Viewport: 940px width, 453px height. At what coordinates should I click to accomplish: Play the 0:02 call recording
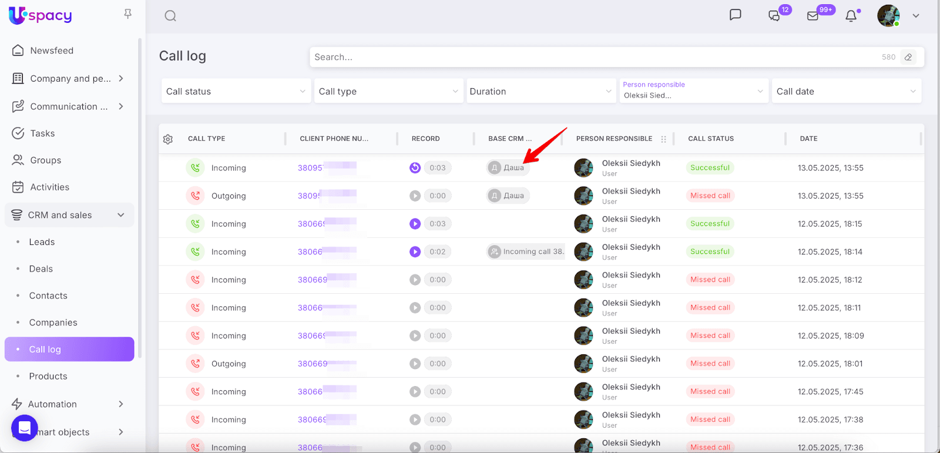coord(415,252)
